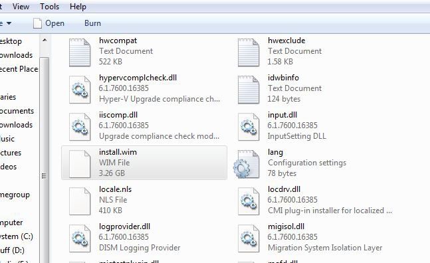Select the locdrv.dll gear icon
Viewport: 430px width, 263px height.
pyautogui.click(x=249, y=201)
